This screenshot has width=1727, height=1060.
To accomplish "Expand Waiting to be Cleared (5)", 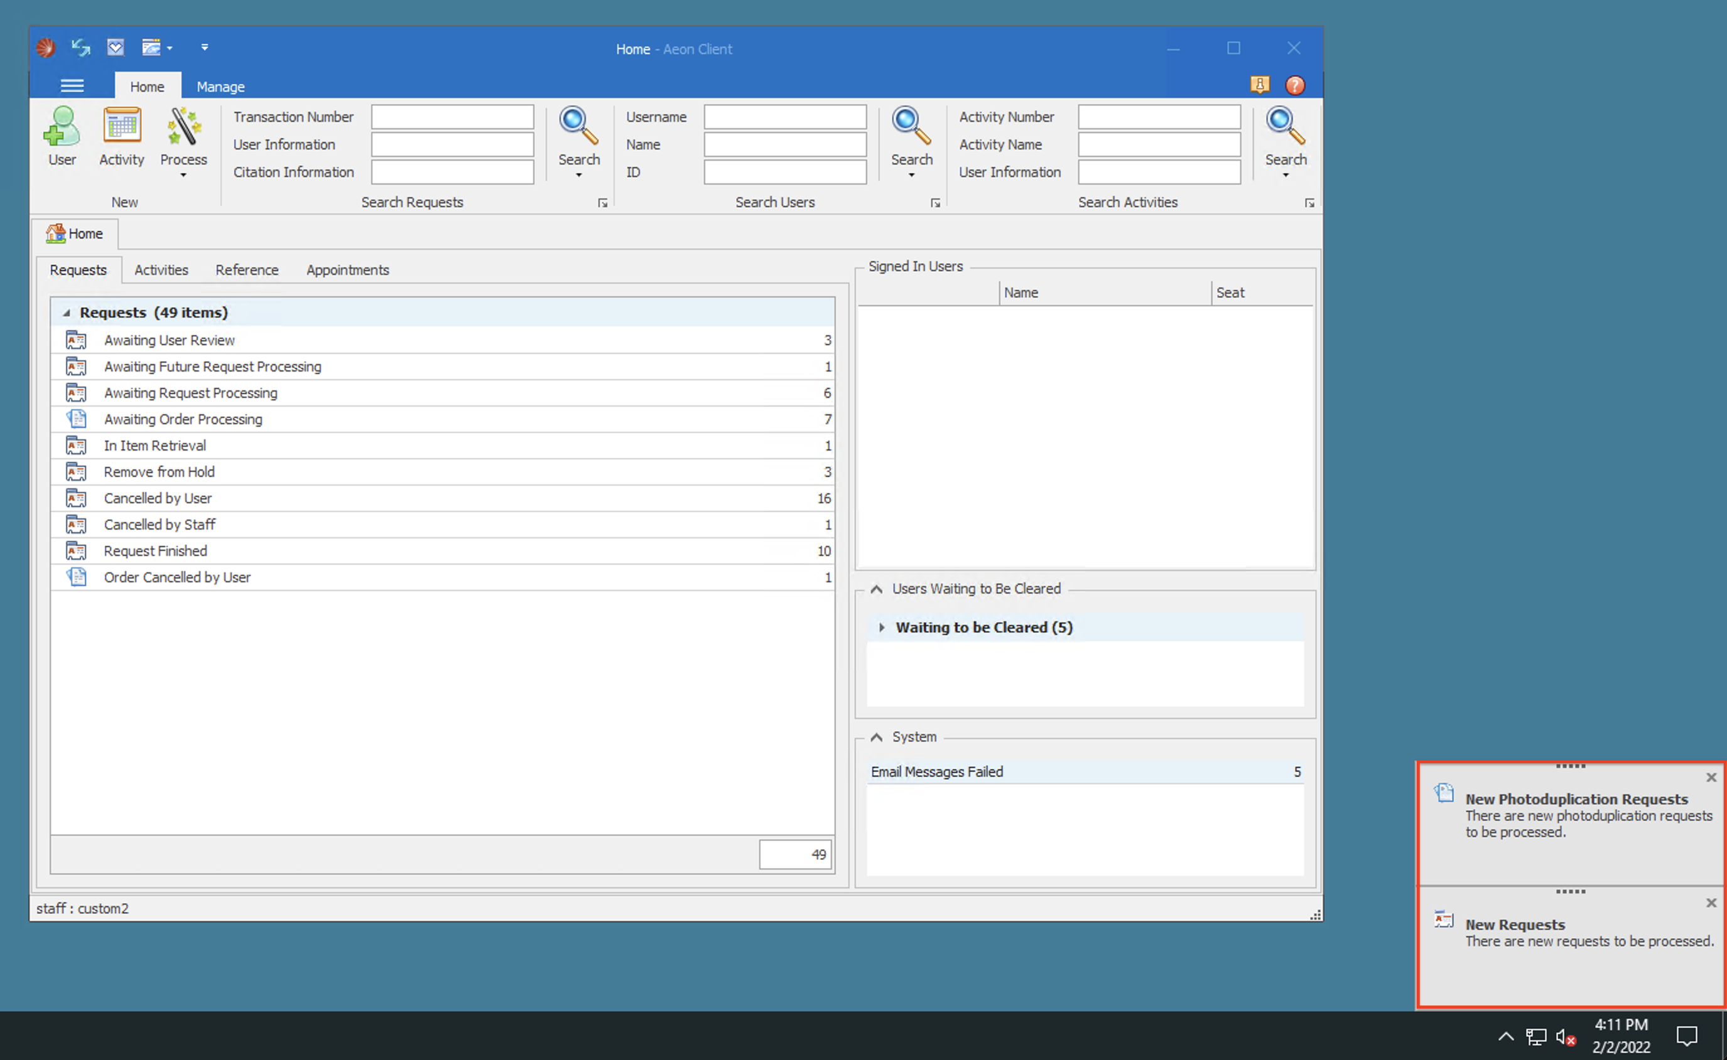I will point(882,628).
